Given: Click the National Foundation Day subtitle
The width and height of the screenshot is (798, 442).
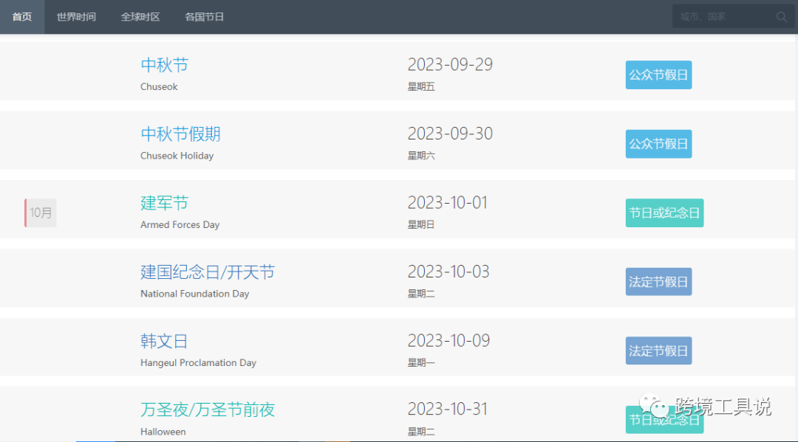Looking at the screenshot, I should 195,294.
